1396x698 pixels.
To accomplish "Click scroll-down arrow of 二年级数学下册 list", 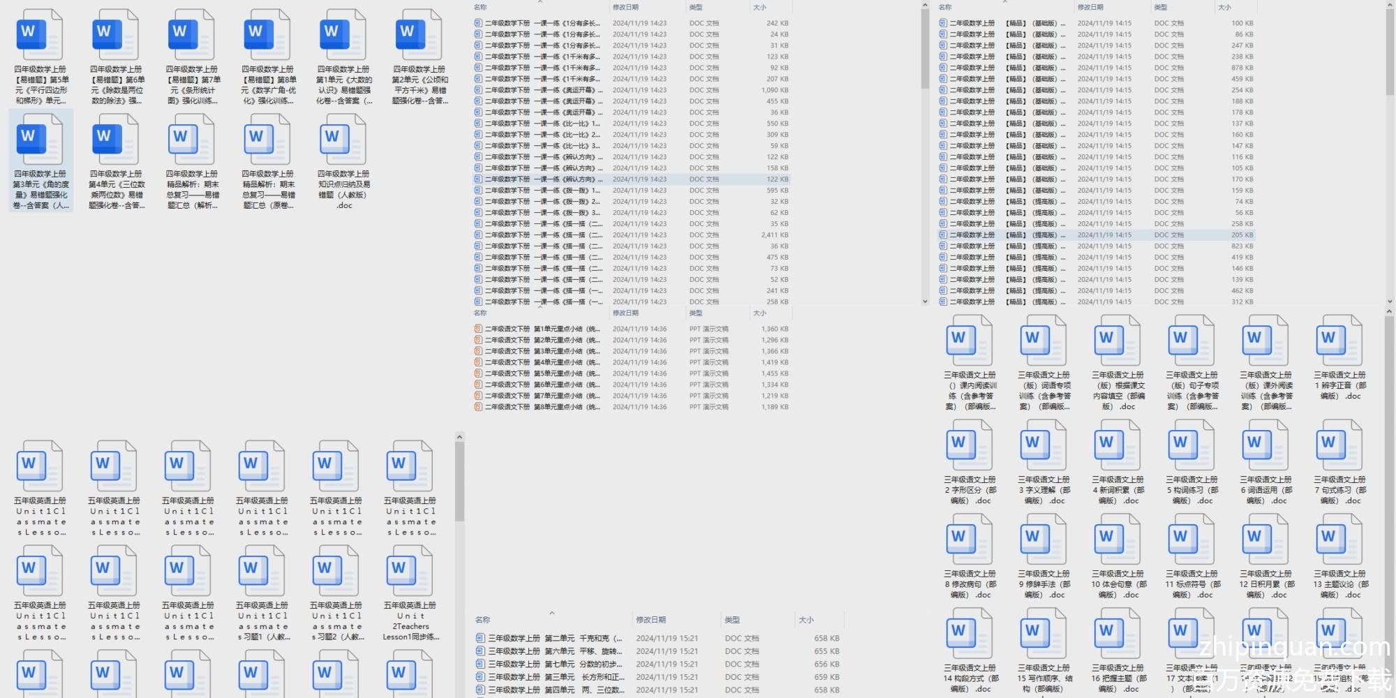I will pos(925,302).
